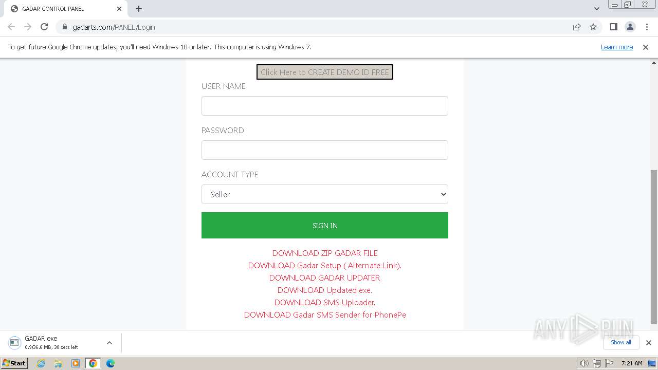Open Windows Media Player taskbar icon
Screen dimensions: 658x370
tap(76, 363)
